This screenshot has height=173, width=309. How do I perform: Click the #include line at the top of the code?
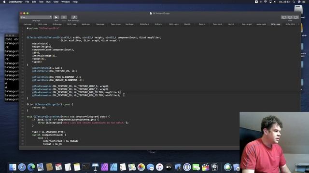[x=43, y=28]
